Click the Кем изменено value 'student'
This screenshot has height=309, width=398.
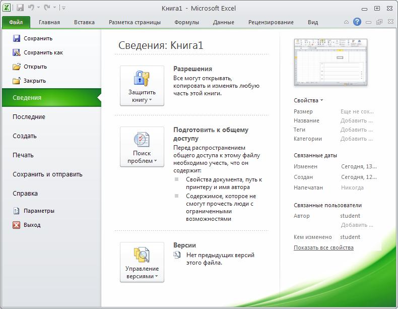pos(350,237)
